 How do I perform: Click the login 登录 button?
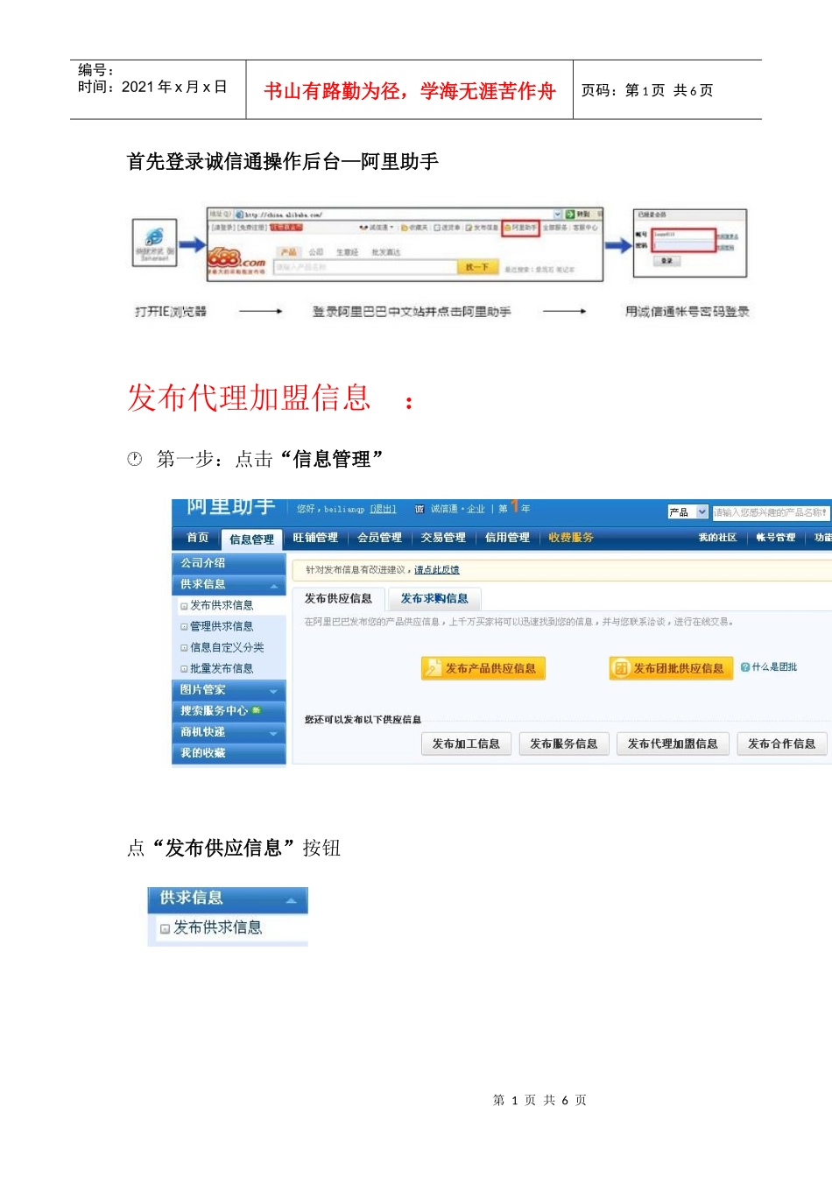click(x=666, y=261)
